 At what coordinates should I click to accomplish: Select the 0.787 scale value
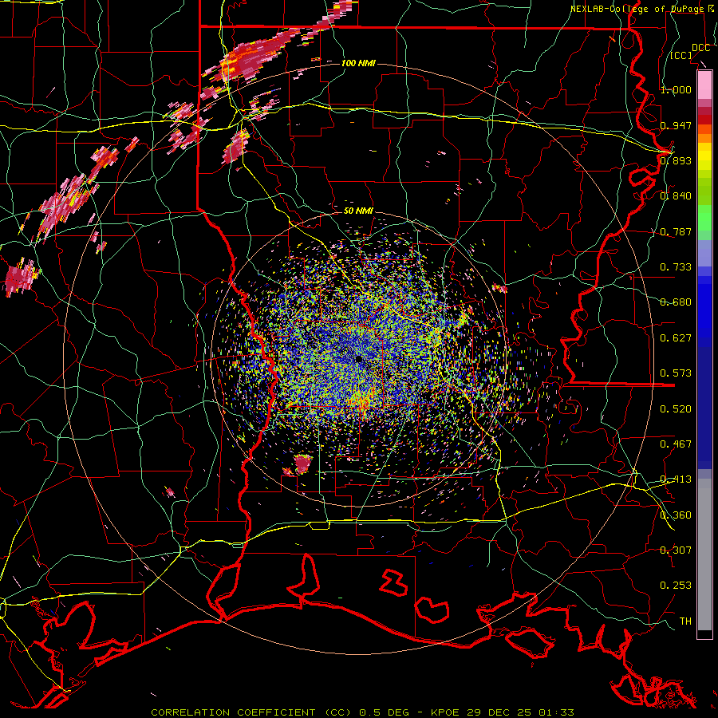[x=676, y=231]
